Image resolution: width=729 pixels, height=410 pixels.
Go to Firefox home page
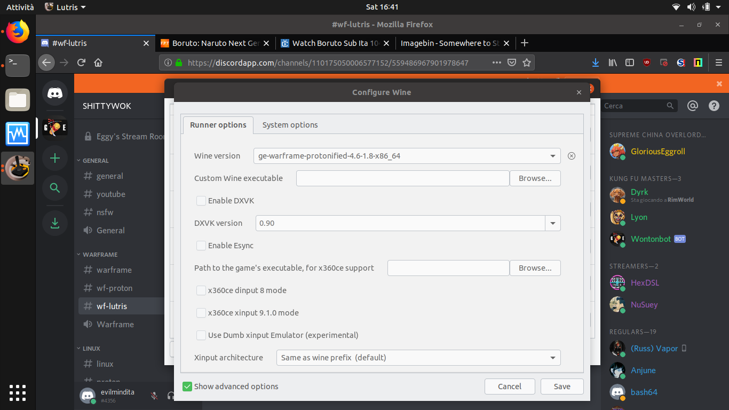click(x=98, y=62)
